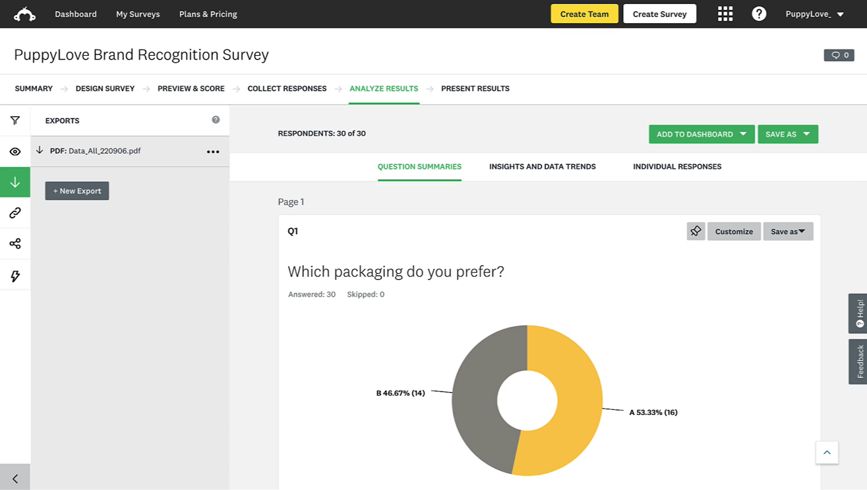Open options for PDF Data_All_220906 export
The width and height of the screenshot is (867, 490).
pos(213,151)
